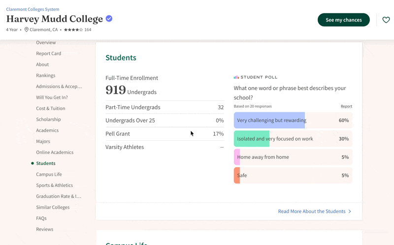Image resolution: width=394 pixels, height=245 pixels.
Task: Open the Claremont Colleges System link
Action: click(33, 9)
